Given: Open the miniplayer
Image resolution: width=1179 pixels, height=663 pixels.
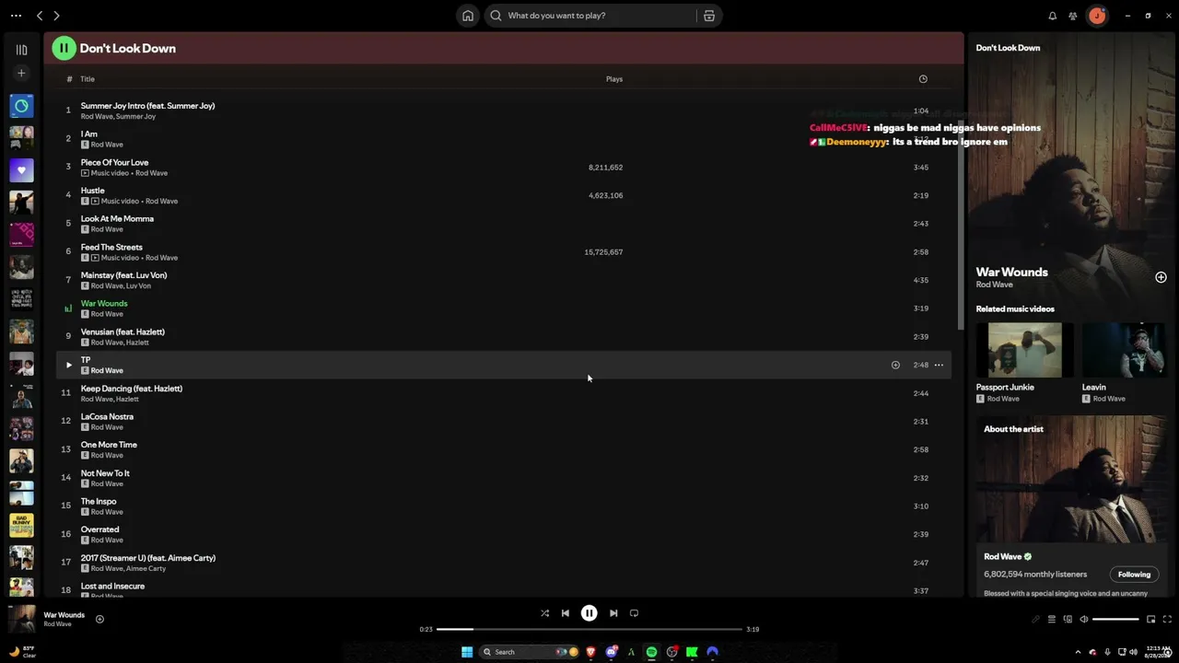Looking at the screenshot, I should (1151, 620).
